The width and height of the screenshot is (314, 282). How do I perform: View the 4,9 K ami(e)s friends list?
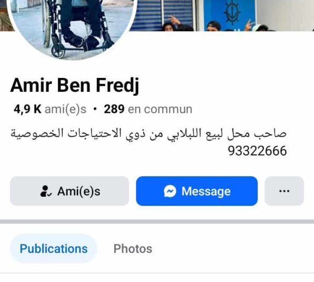(50, 109)
